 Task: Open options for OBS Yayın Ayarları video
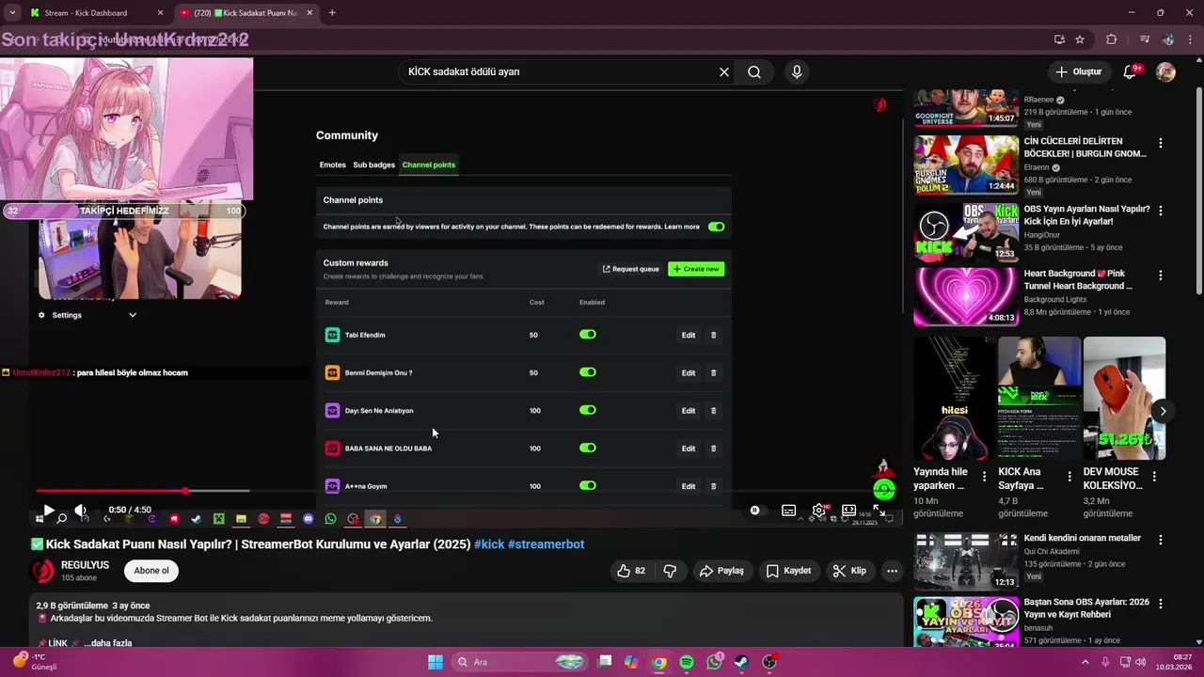tap(1161, 211)
